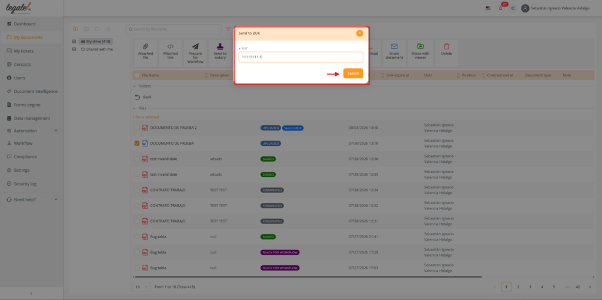Click the new folder icon above tree
The image size is (602, 300).
[76, 29]
